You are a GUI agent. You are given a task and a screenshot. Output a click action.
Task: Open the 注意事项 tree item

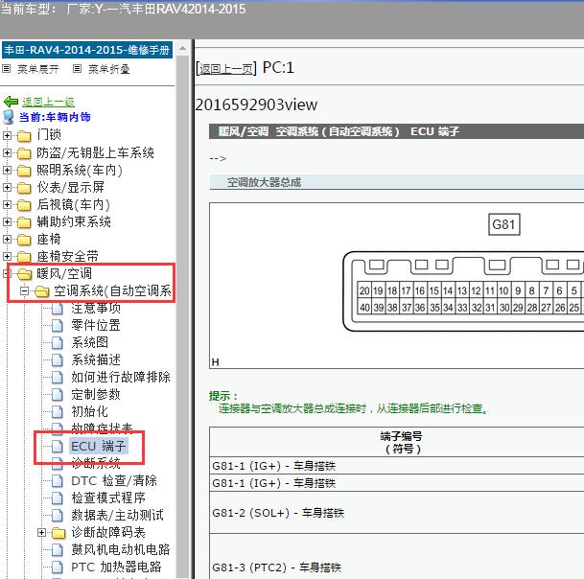[96, 309]
